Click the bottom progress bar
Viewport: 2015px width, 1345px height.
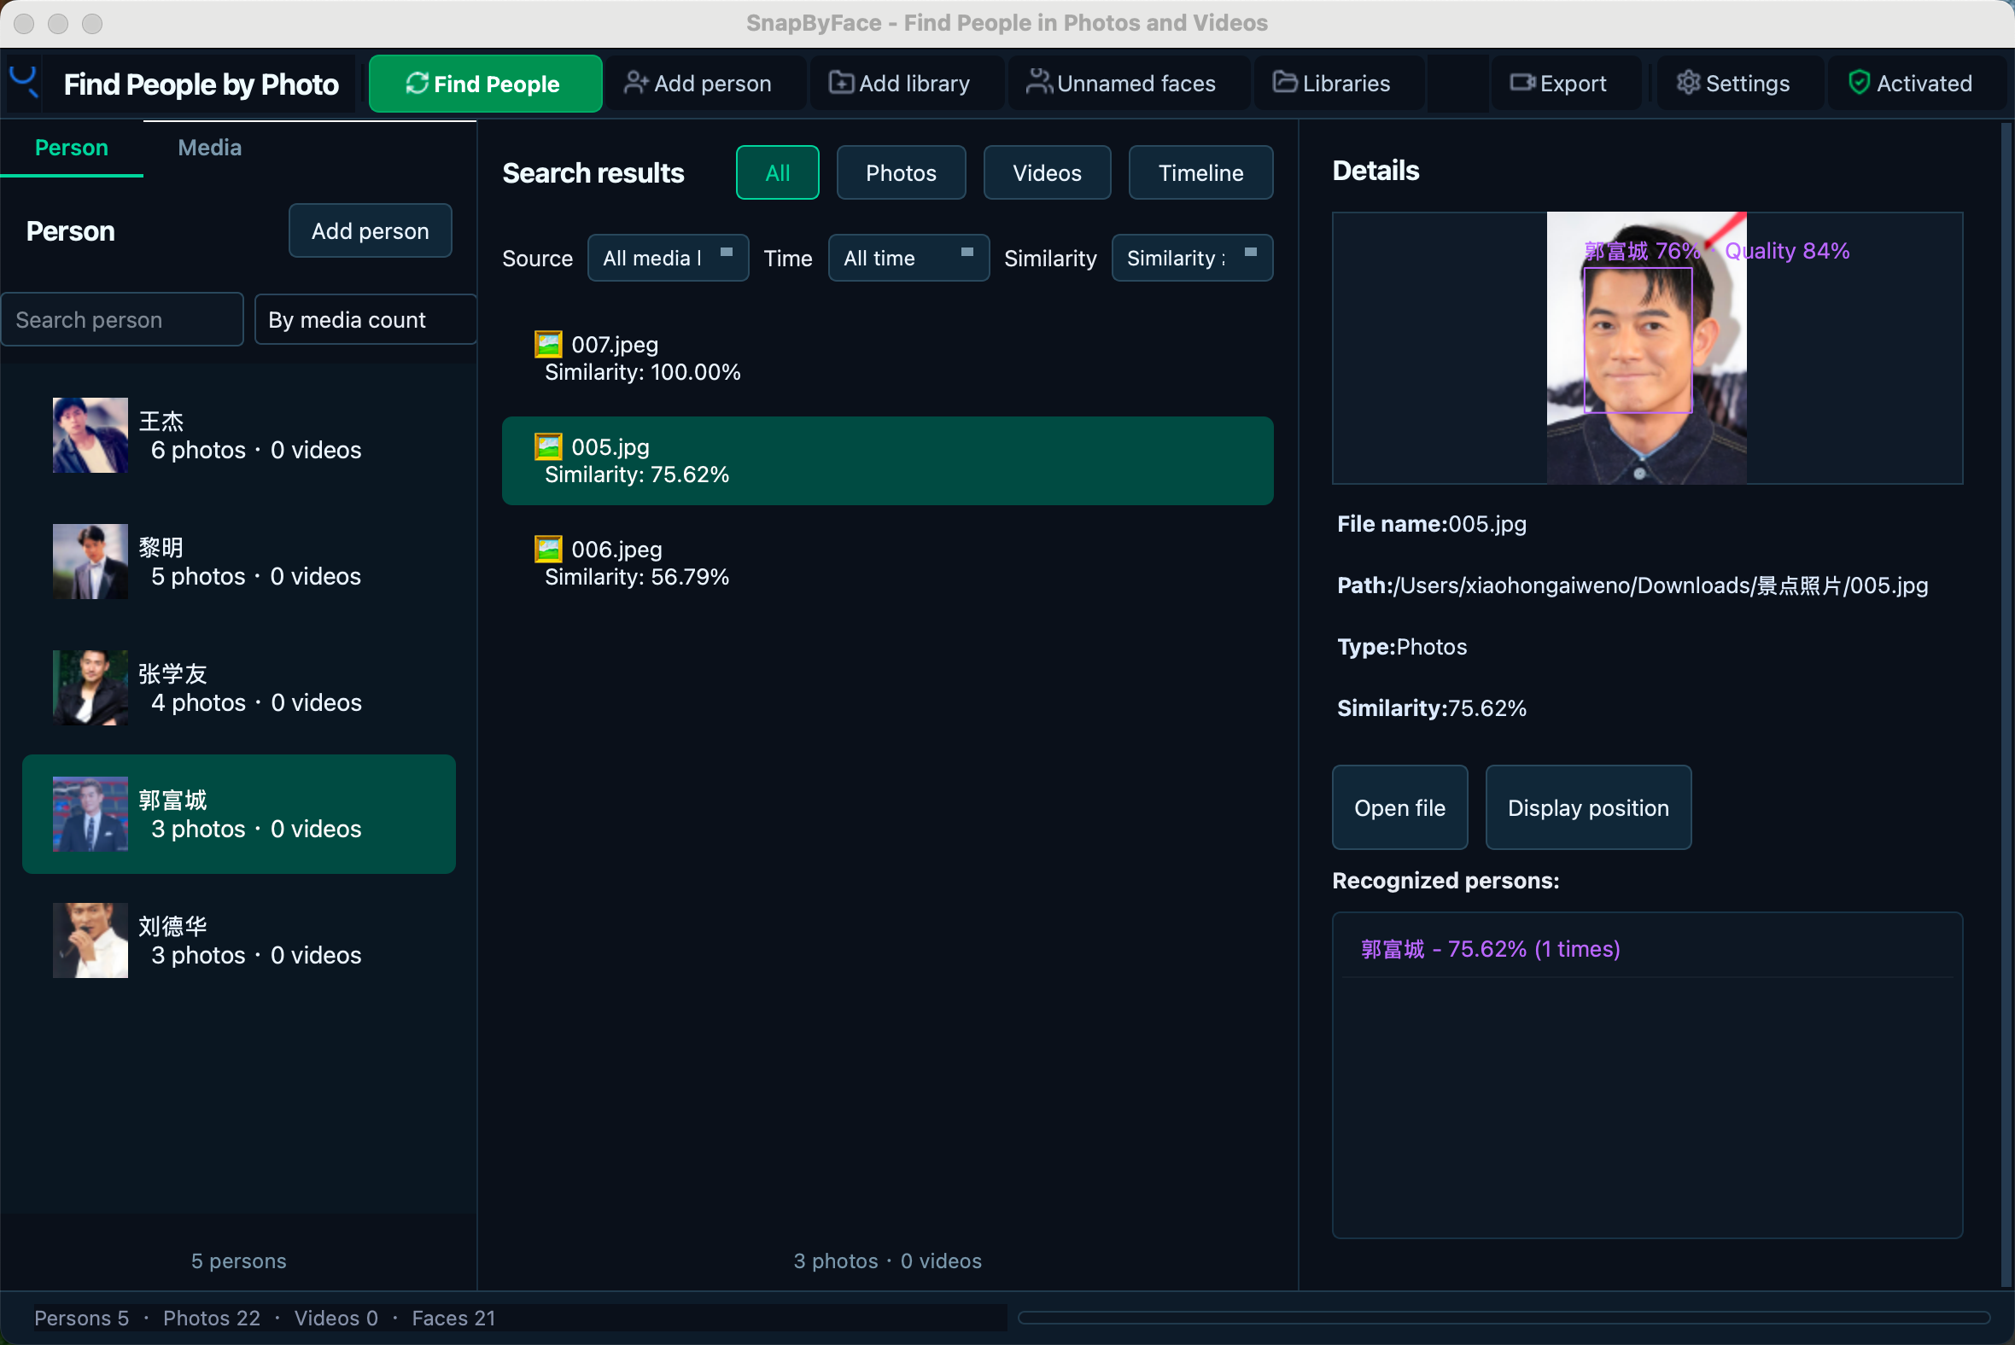point(1504,1319)
